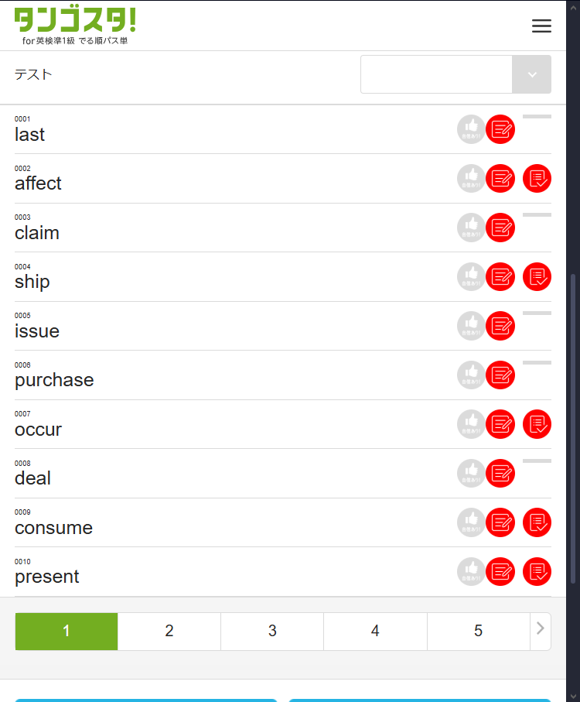Toggle the thumbs-up confidence mark for "issue"

pos(471,326)
